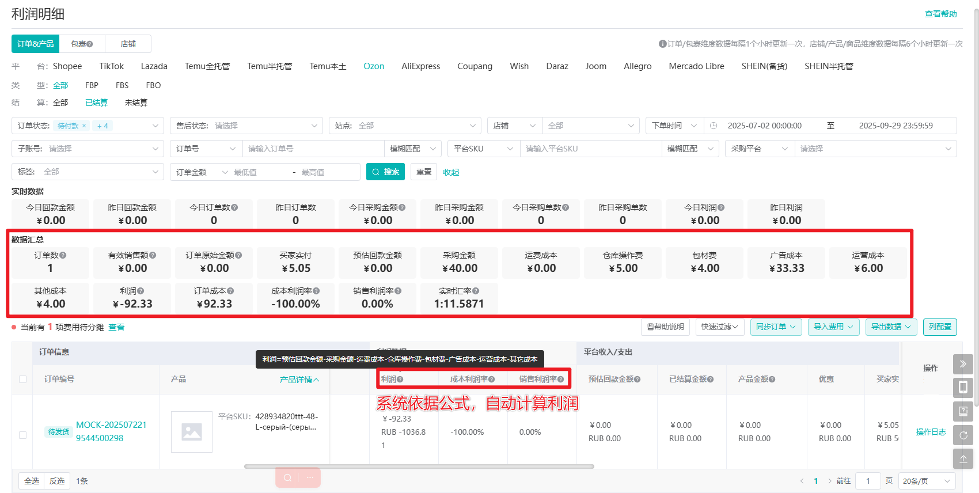This screenshot has height=493, width=979.
Task: Collapse the 产品详情 expander
Action: tap(299, 380)
